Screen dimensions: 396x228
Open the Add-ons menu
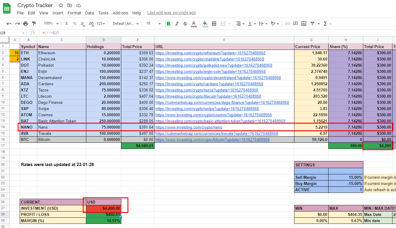coord(120,13)
